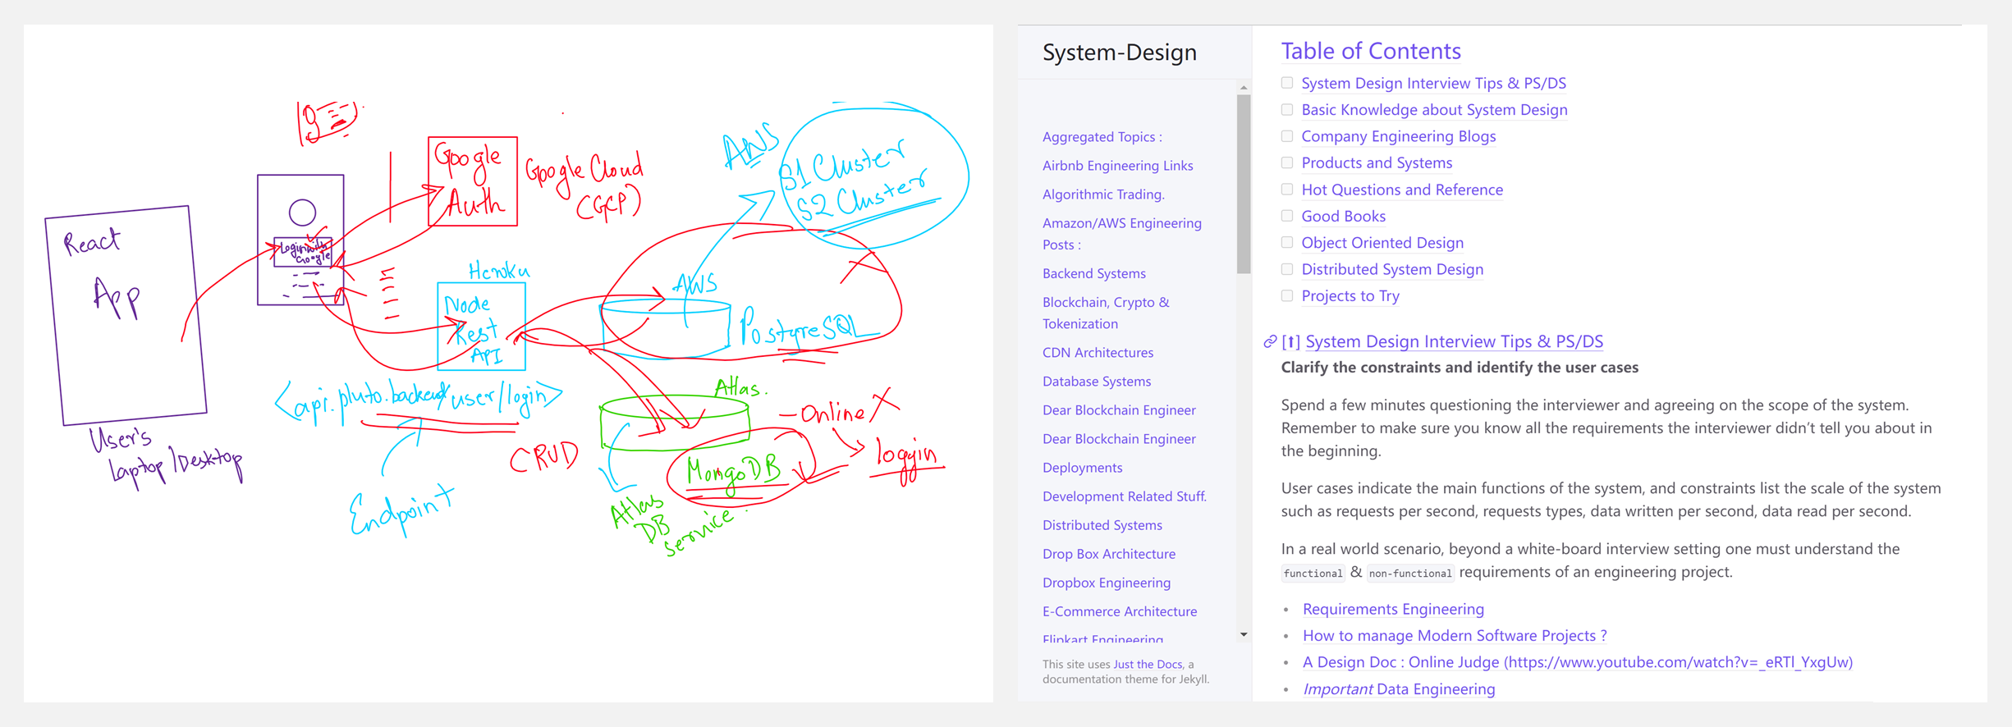Click the [↑] System Design Interview Tips section heading link
Image resolution: width=2012 pixels, height=727 pixels.
pyautogui.click(x=1442, y=341)
